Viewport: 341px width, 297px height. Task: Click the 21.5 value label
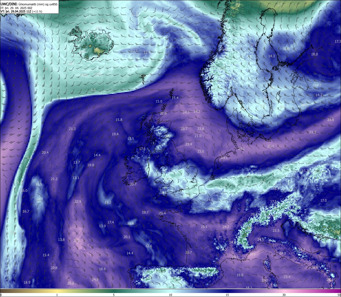[x=276, y=230]
